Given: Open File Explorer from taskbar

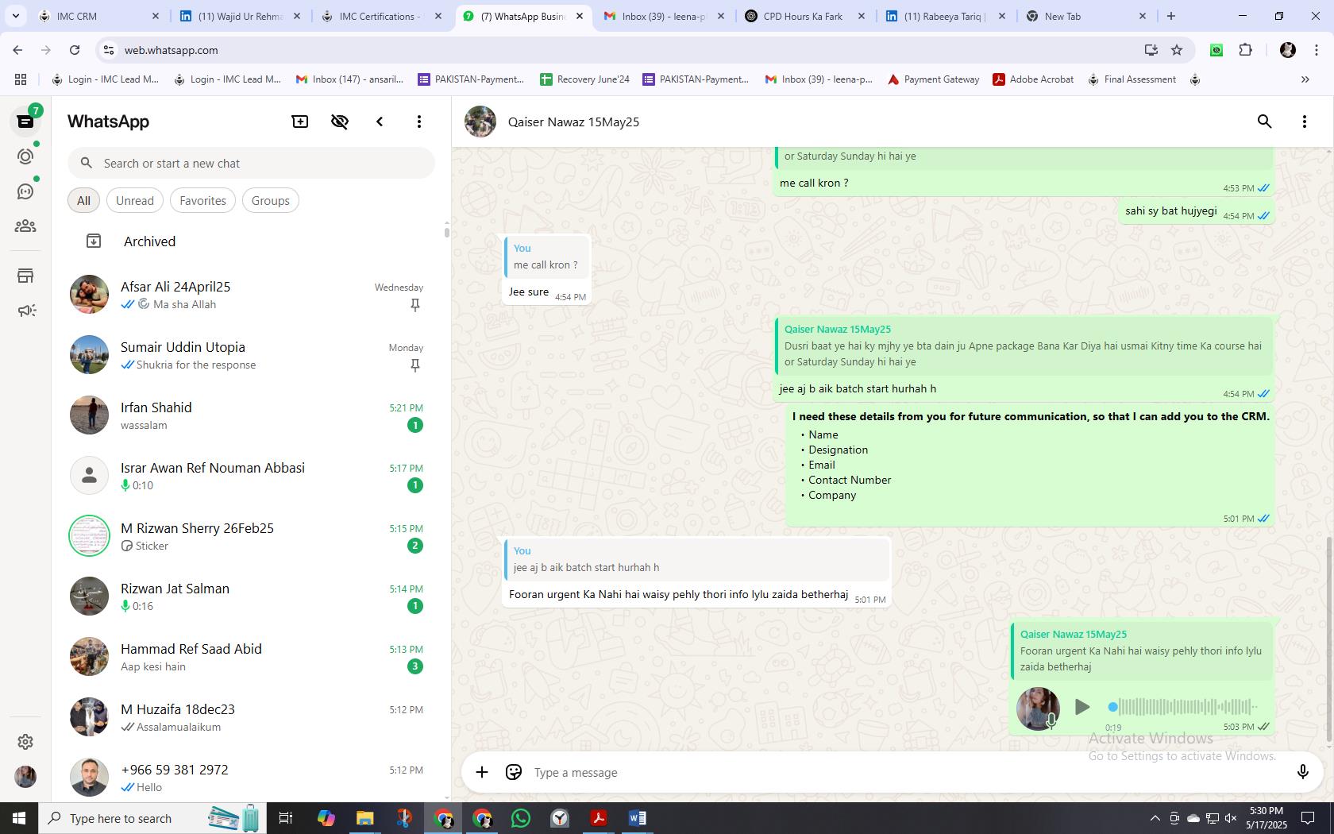Looking at the screenshot, I should 364,818.
